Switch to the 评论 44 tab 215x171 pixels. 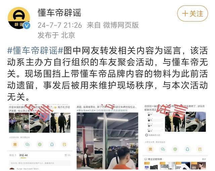point(23,155)
